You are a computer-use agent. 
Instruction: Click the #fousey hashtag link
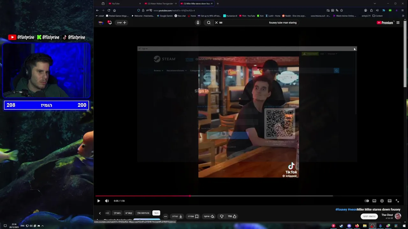pyautogui.click(x=341, y=209)
